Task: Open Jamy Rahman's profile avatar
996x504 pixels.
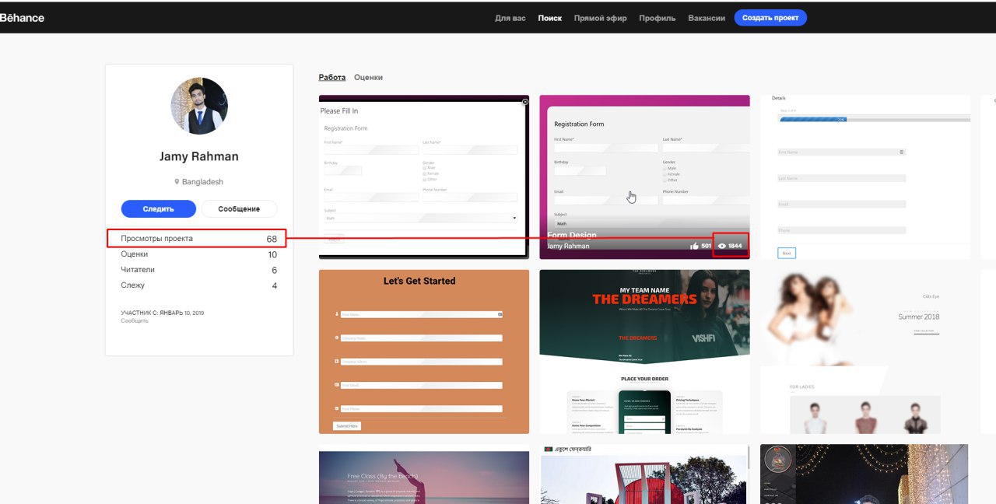Action: [x=199, y=107]
